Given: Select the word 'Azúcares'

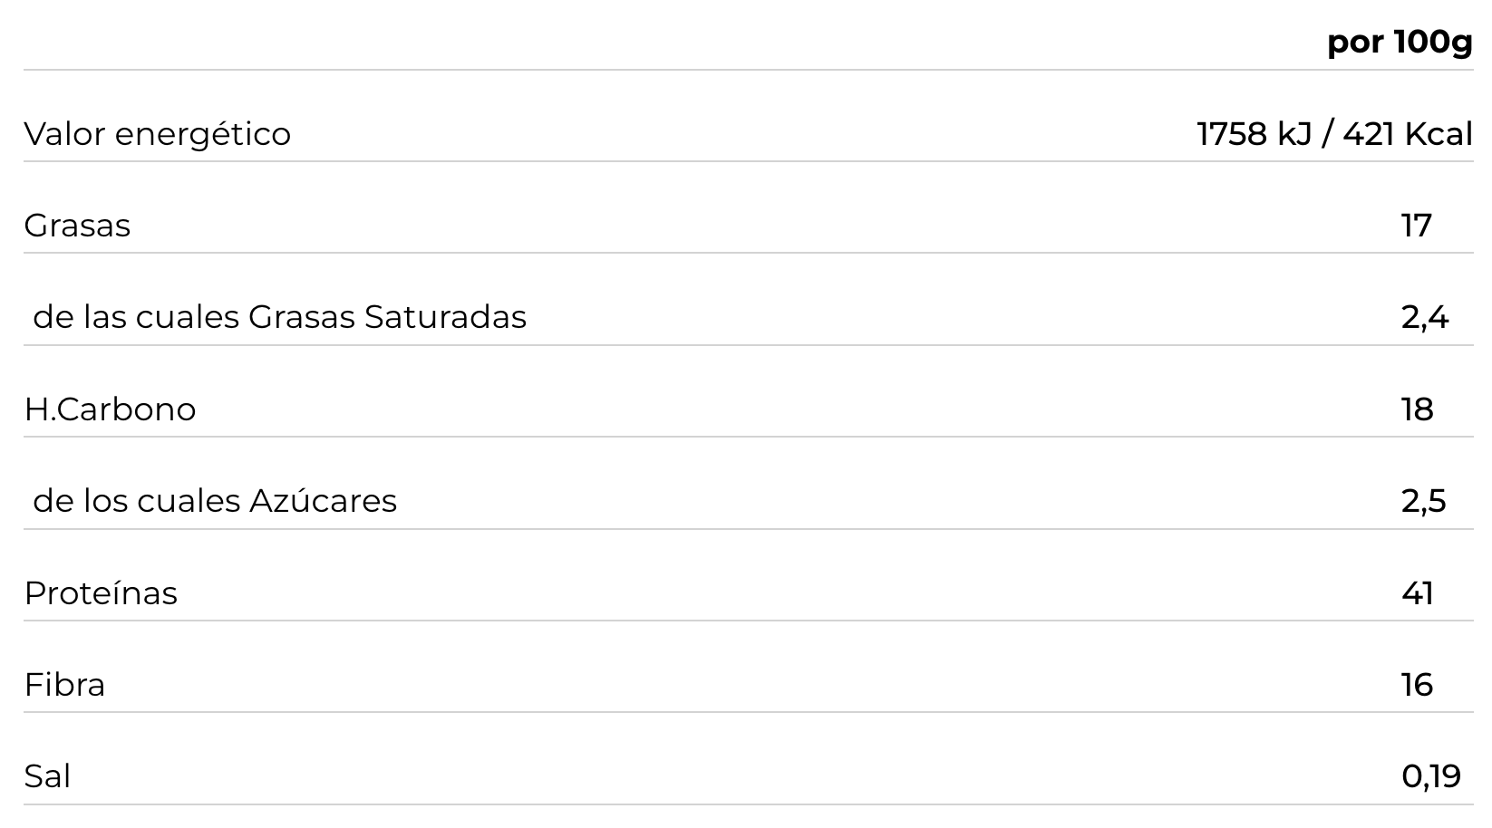Looking at the screenshot, I should click(x=323, y=501).
